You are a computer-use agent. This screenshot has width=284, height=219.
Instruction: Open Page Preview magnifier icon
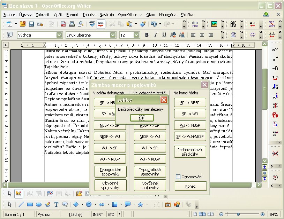point(80,24)
